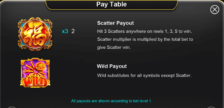Click the Pay Table title banner
224x108 pixels.
point(112,5)
